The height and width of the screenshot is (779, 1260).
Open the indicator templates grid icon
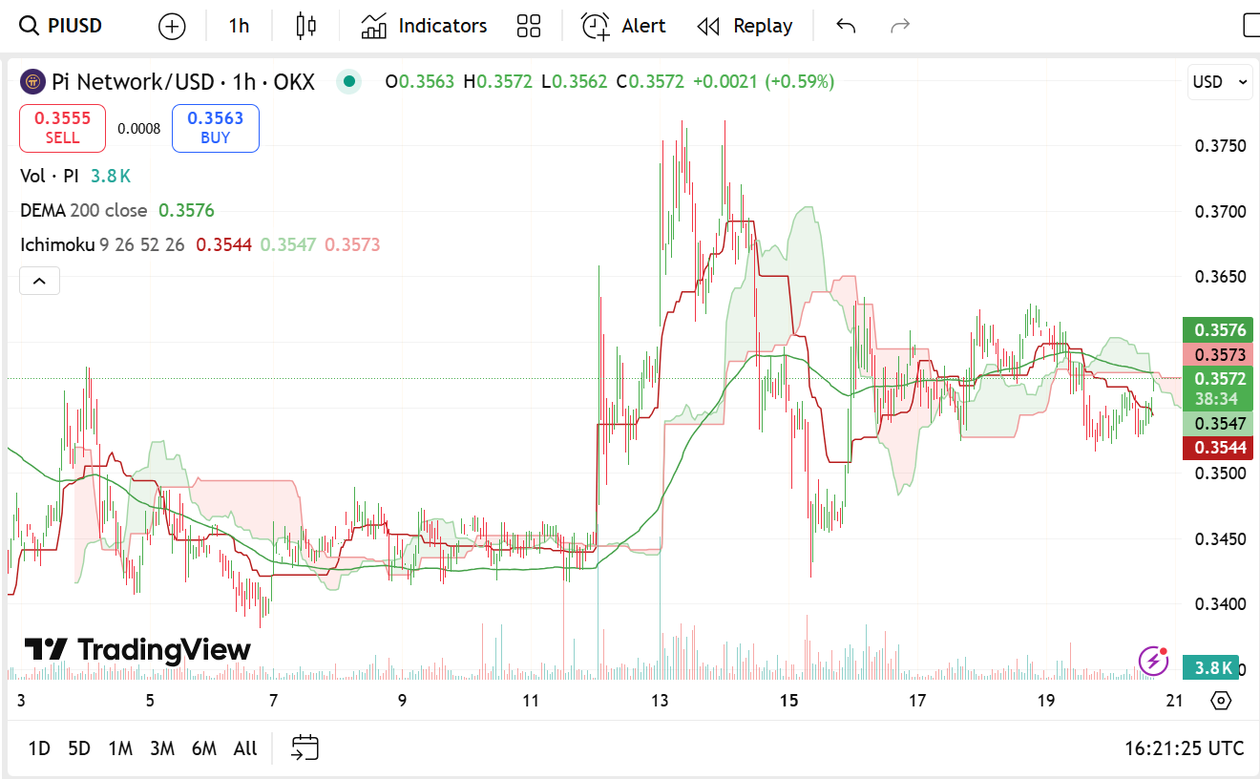(x=528, y=26)
